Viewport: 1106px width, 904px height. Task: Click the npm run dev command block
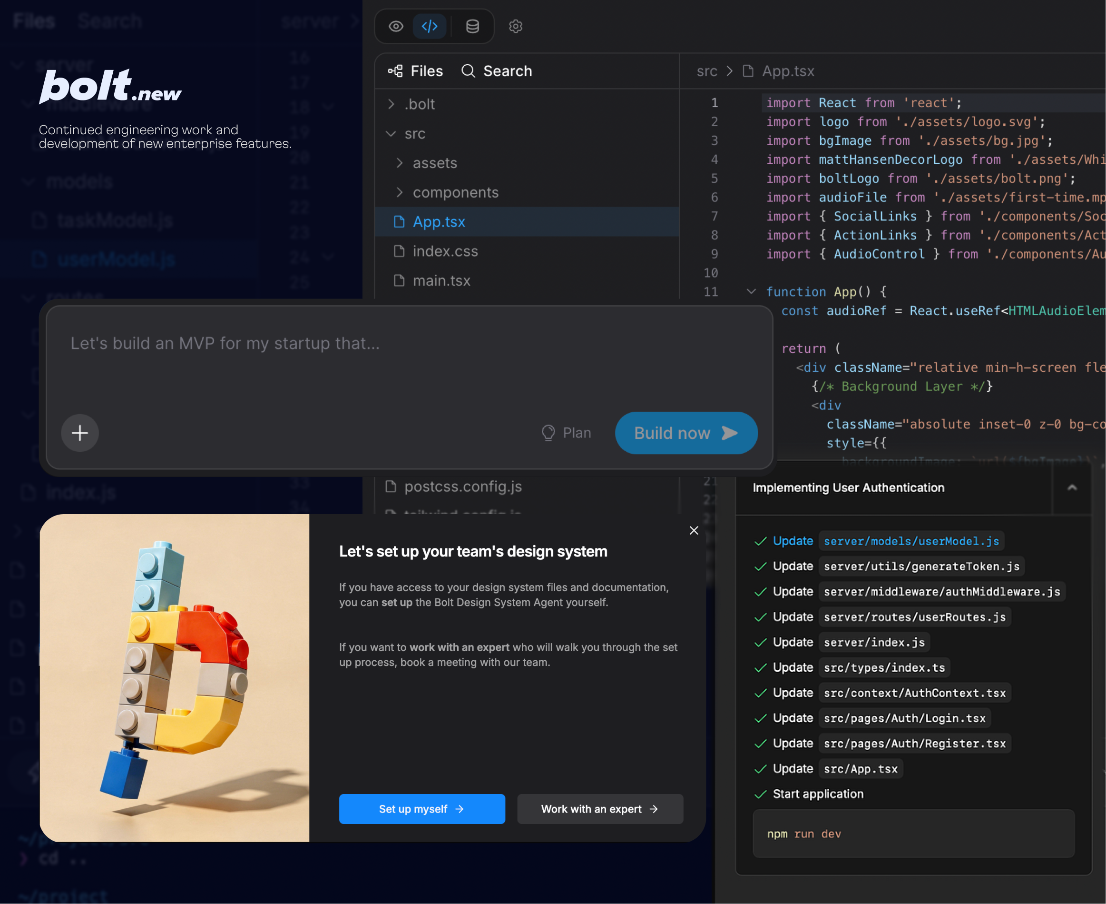tap(913, 834)
